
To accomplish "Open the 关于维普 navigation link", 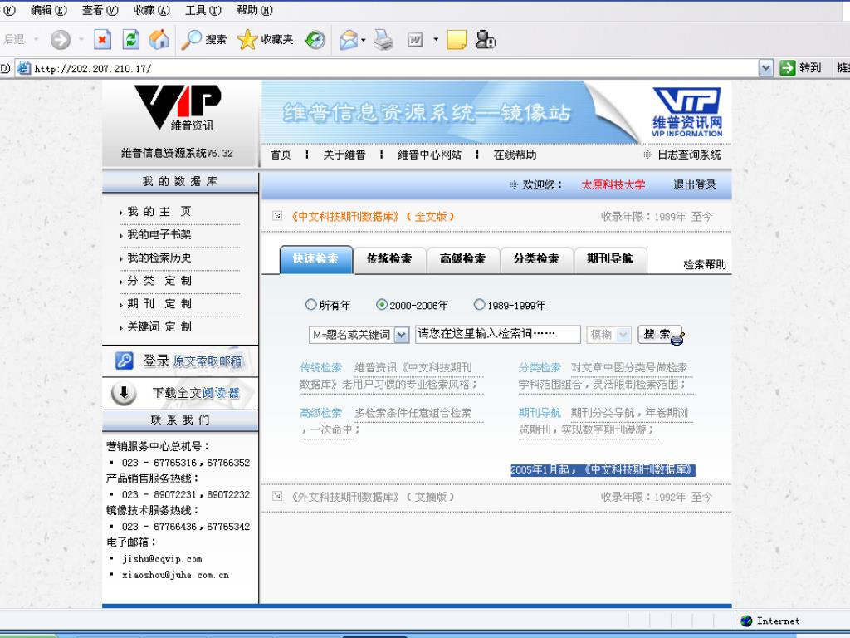I will [344, 155].
